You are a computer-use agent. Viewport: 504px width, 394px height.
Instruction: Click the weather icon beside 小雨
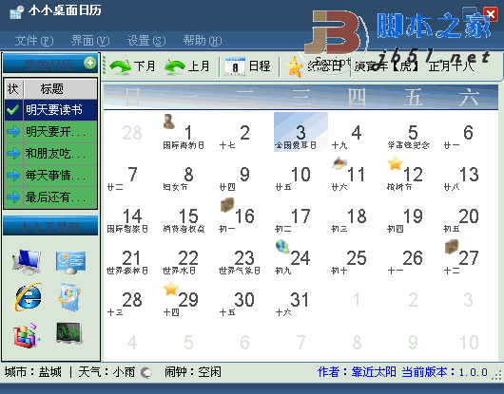click(146, 372)
